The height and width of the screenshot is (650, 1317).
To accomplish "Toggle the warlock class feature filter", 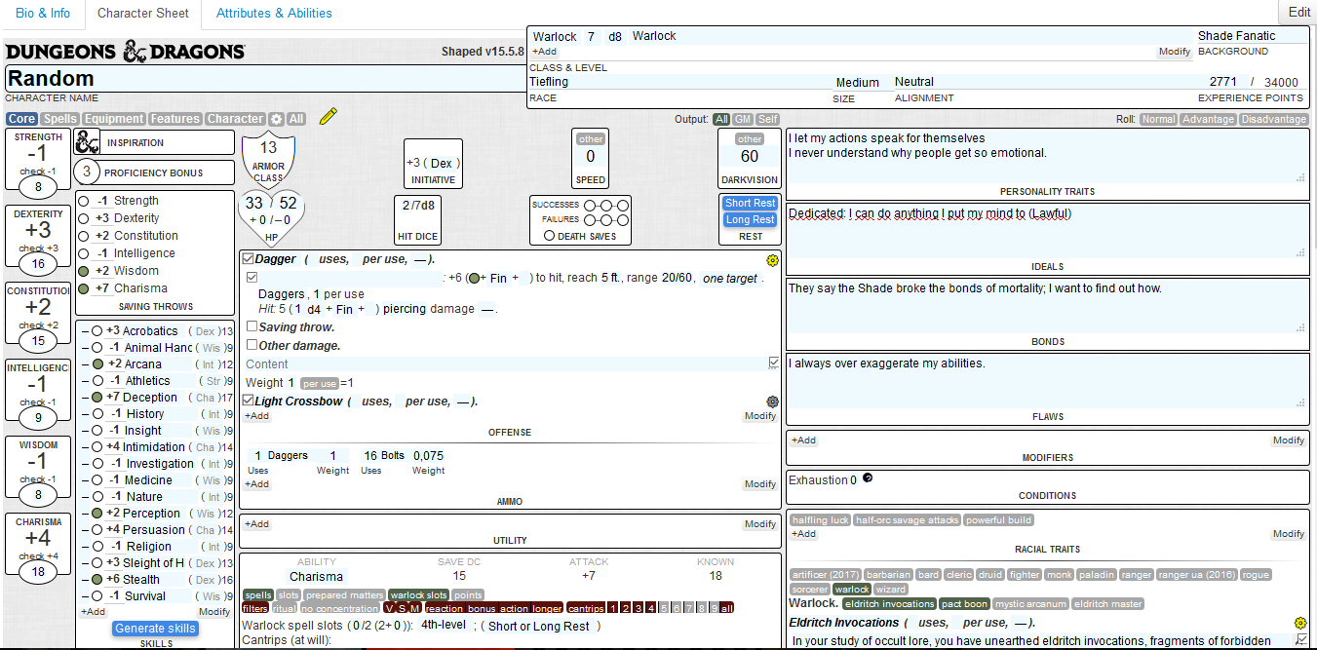I will [852, 590].
